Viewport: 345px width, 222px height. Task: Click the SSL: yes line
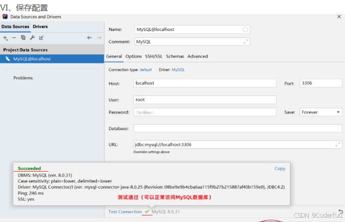[26, 199]
